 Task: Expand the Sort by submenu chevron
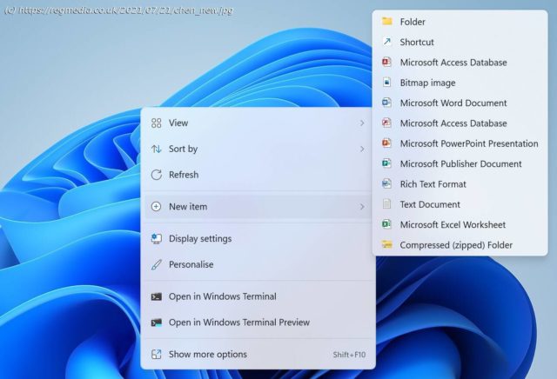click(x=362, y=149)
